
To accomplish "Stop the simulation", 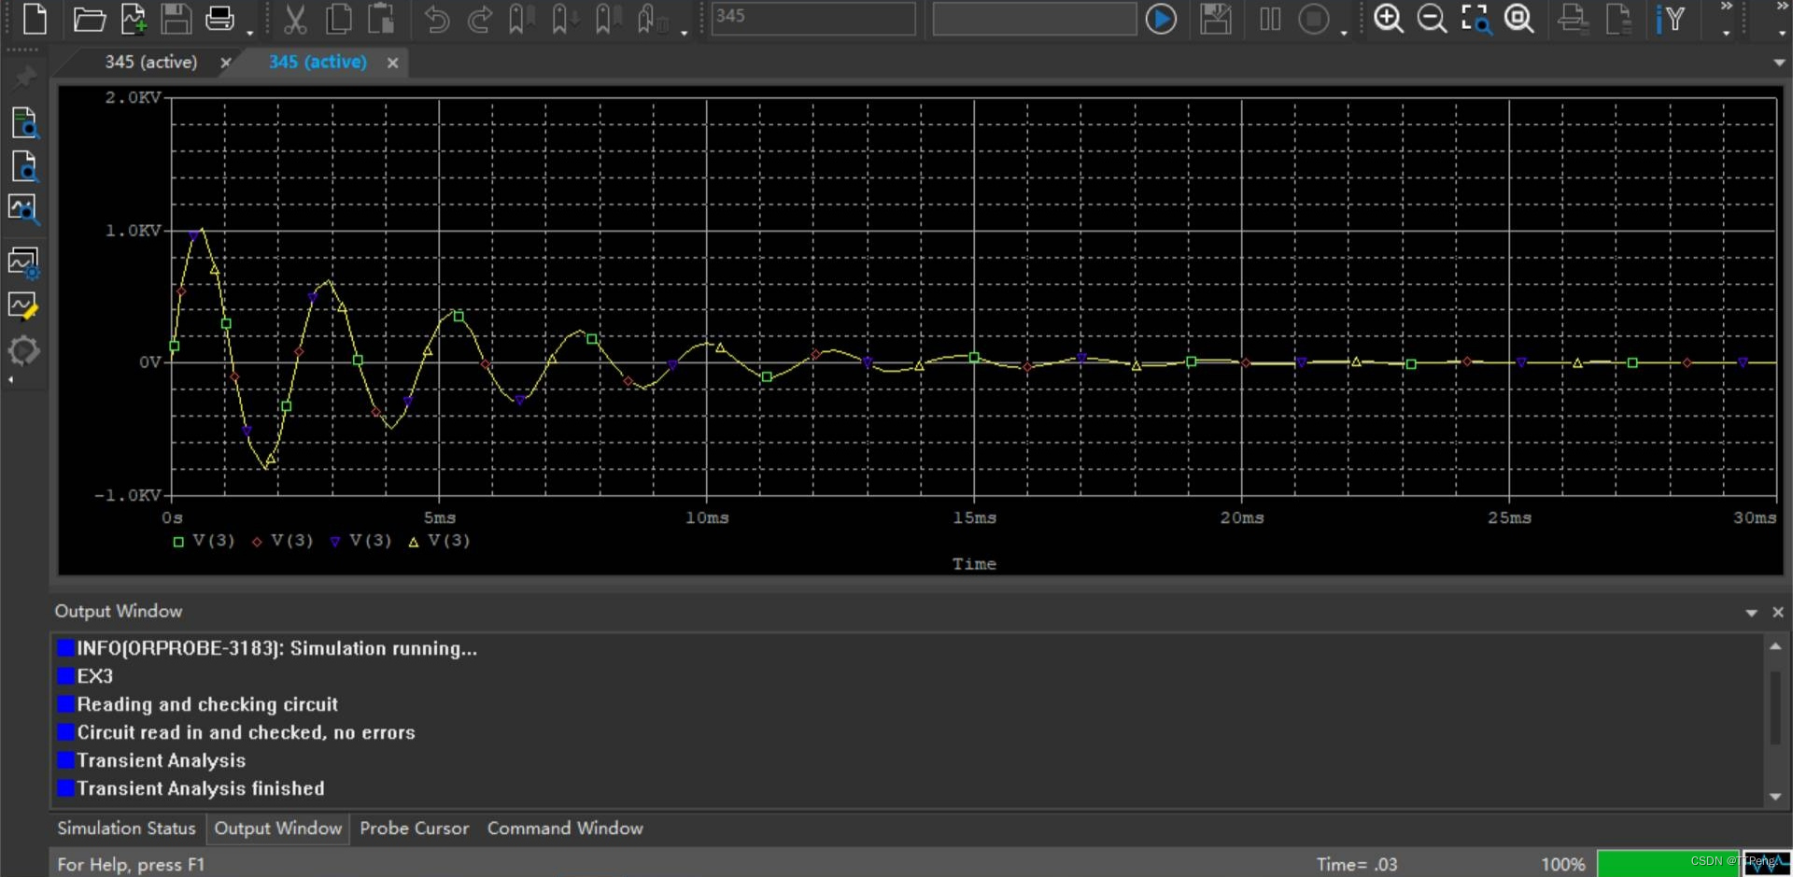I will [x=1314, y=19].
